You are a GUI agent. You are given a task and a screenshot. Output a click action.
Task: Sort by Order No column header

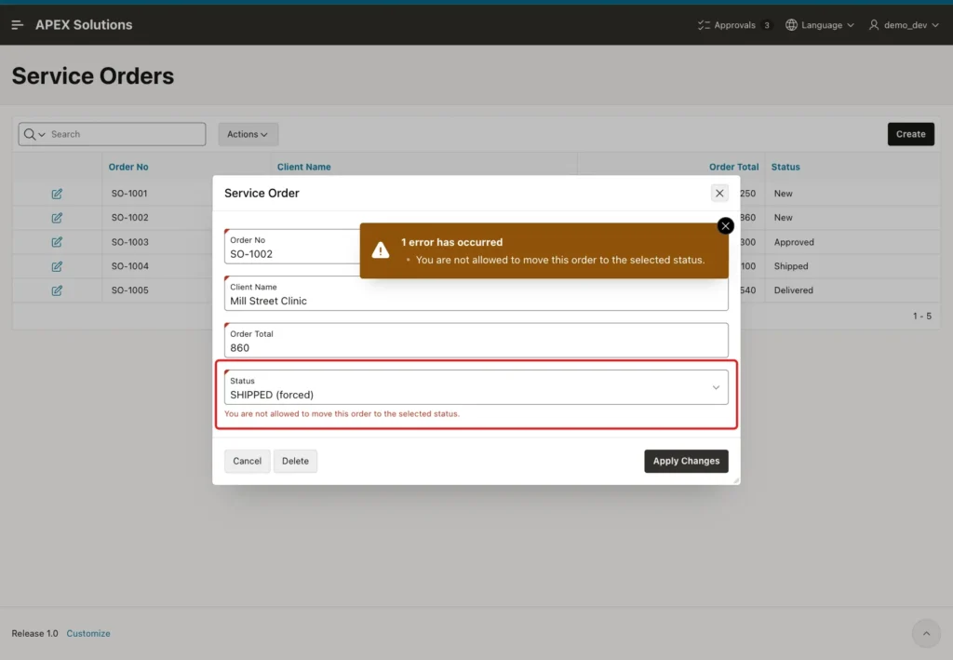[x=128, y=167]
